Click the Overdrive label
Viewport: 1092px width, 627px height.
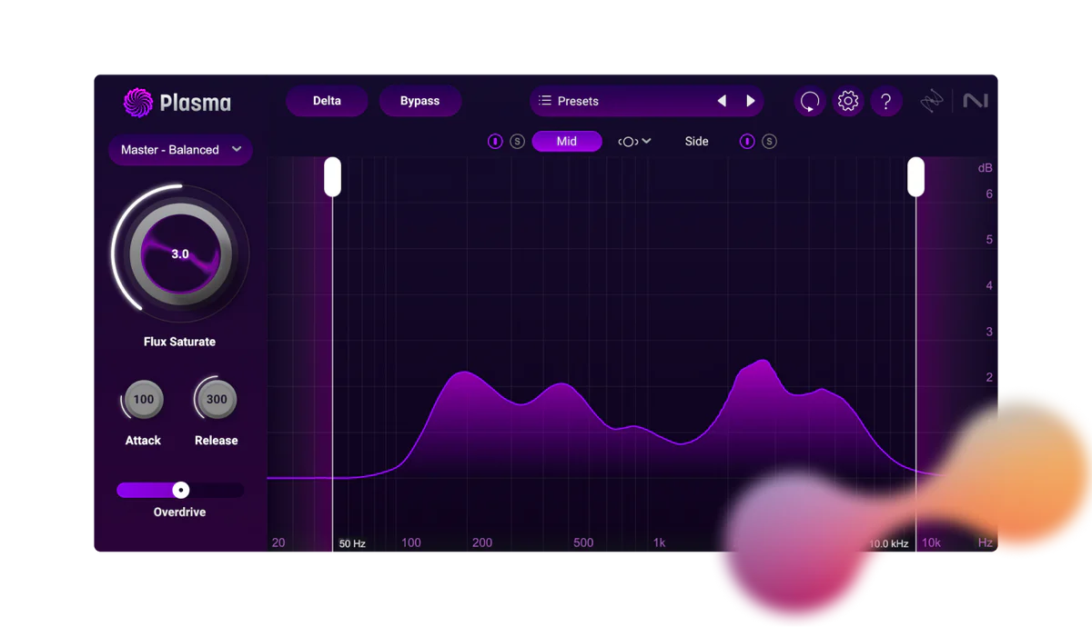point(179,513)
